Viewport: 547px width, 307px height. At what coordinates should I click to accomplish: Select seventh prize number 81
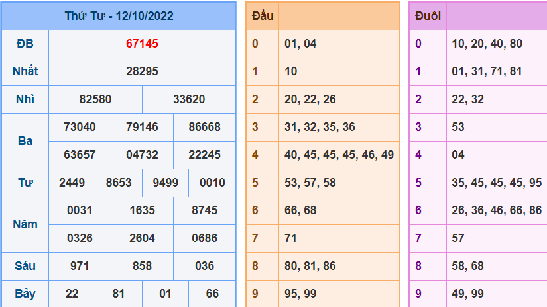(119, 294)
